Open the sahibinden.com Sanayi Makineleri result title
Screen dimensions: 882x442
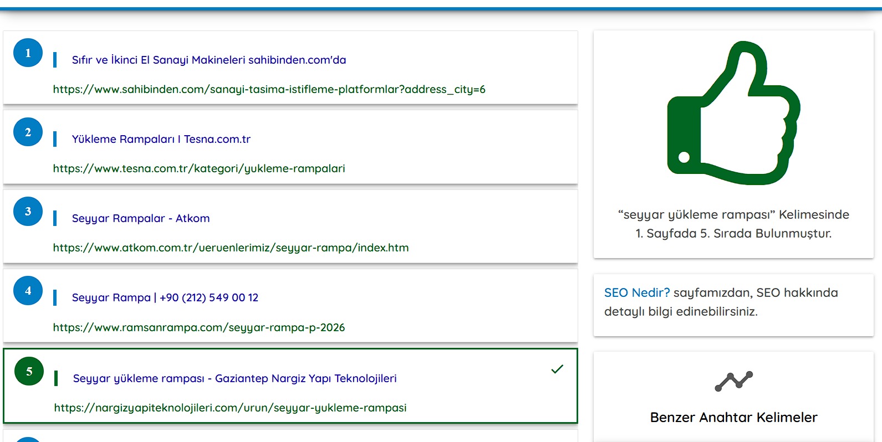click(x=208, y=60)
